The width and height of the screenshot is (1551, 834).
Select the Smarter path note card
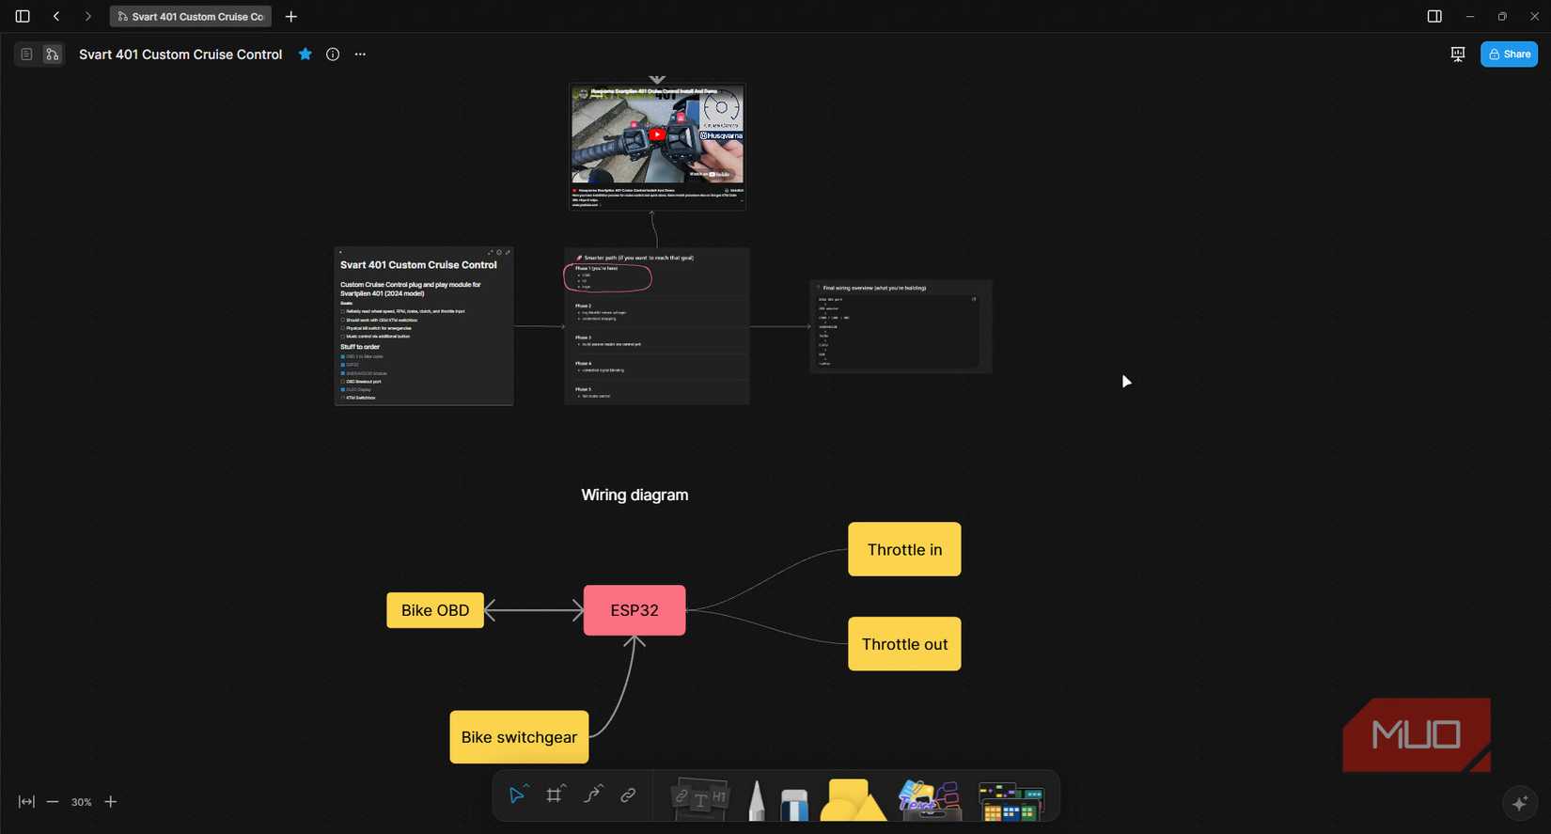657,326
